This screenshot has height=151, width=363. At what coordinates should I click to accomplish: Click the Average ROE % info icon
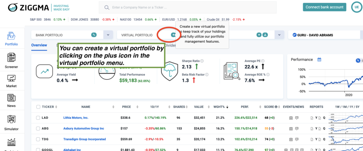point(268,75)
